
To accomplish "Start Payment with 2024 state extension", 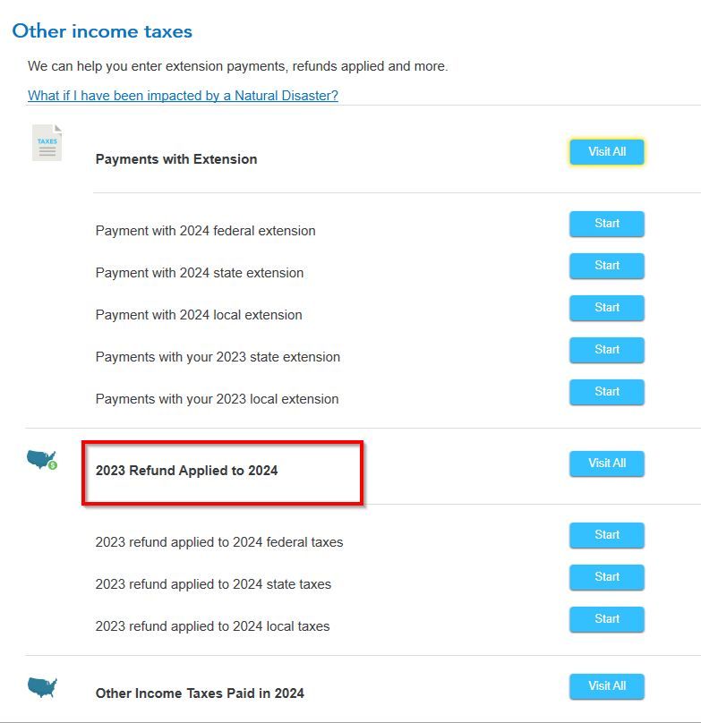I will tap(606, 266).
